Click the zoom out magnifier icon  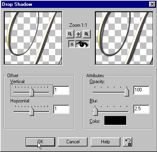click(70, 34)
